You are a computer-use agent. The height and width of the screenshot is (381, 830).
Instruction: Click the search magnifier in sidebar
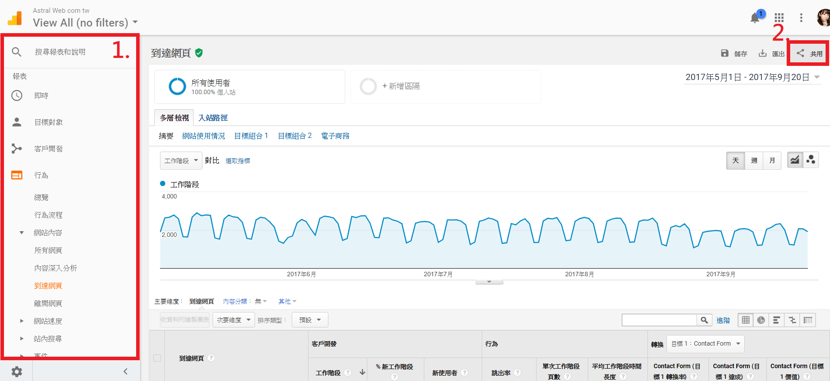point(16,52)
